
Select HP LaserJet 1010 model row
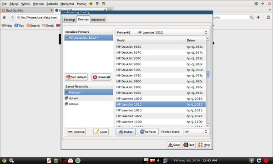(x=161, y=99)
